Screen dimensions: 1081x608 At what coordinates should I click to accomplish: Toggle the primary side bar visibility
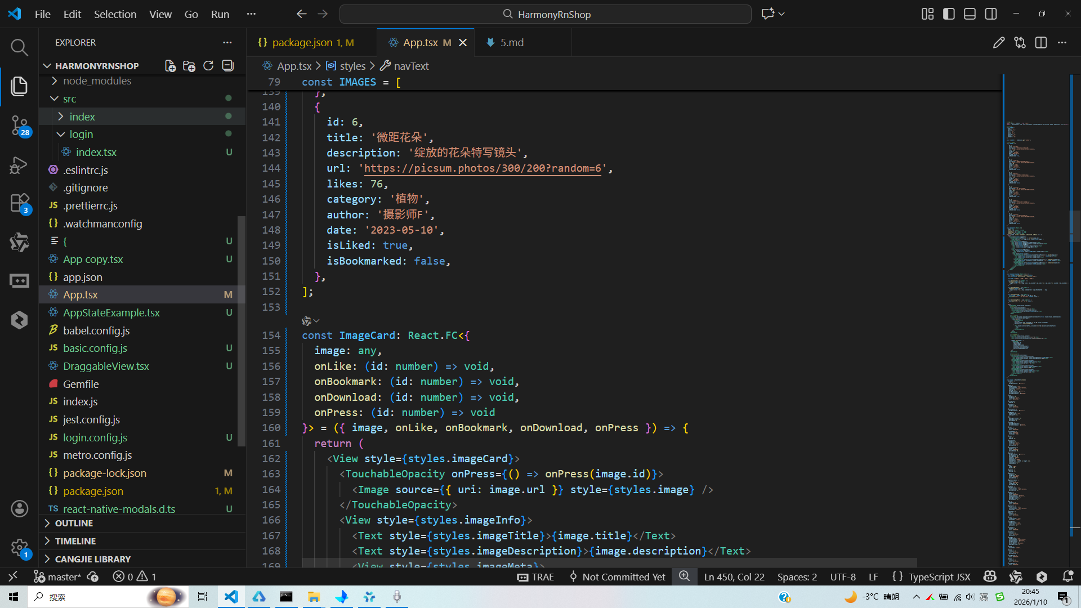[949, 14]
